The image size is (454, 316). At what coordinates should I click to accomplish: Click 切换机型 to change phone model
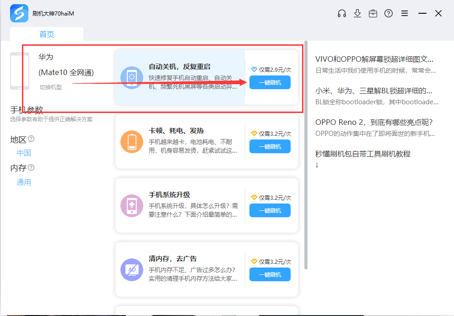coord(51,87)
